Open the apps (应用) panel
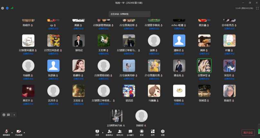This screenshot has height=138, width=260. (x=153, y=132)
